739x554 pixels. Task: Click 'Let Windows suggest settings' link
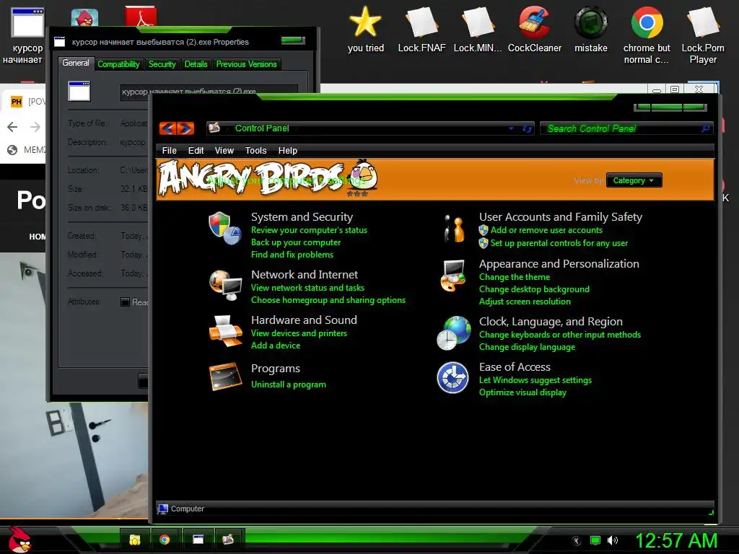[x=535, y=379]
